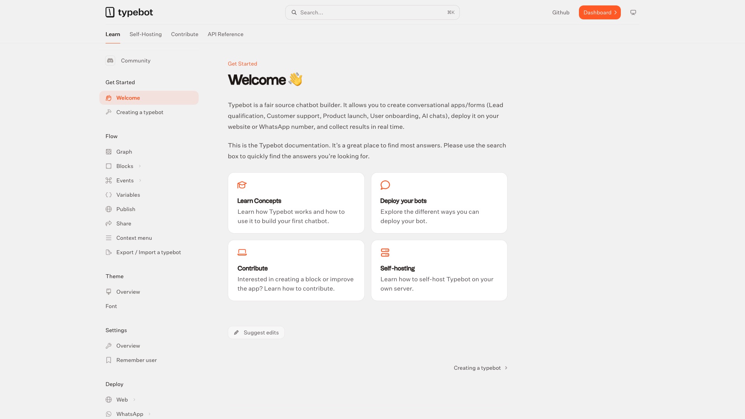This screenshot has width=745, height=419.
Task: Click the Events command icon
Action: (x=109, y=180)
